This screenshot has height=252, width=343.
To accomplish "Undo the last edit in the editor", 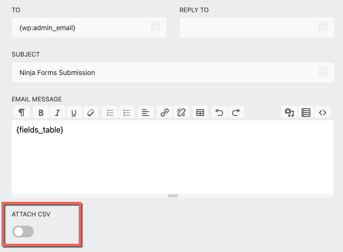I will click(219, 113).
